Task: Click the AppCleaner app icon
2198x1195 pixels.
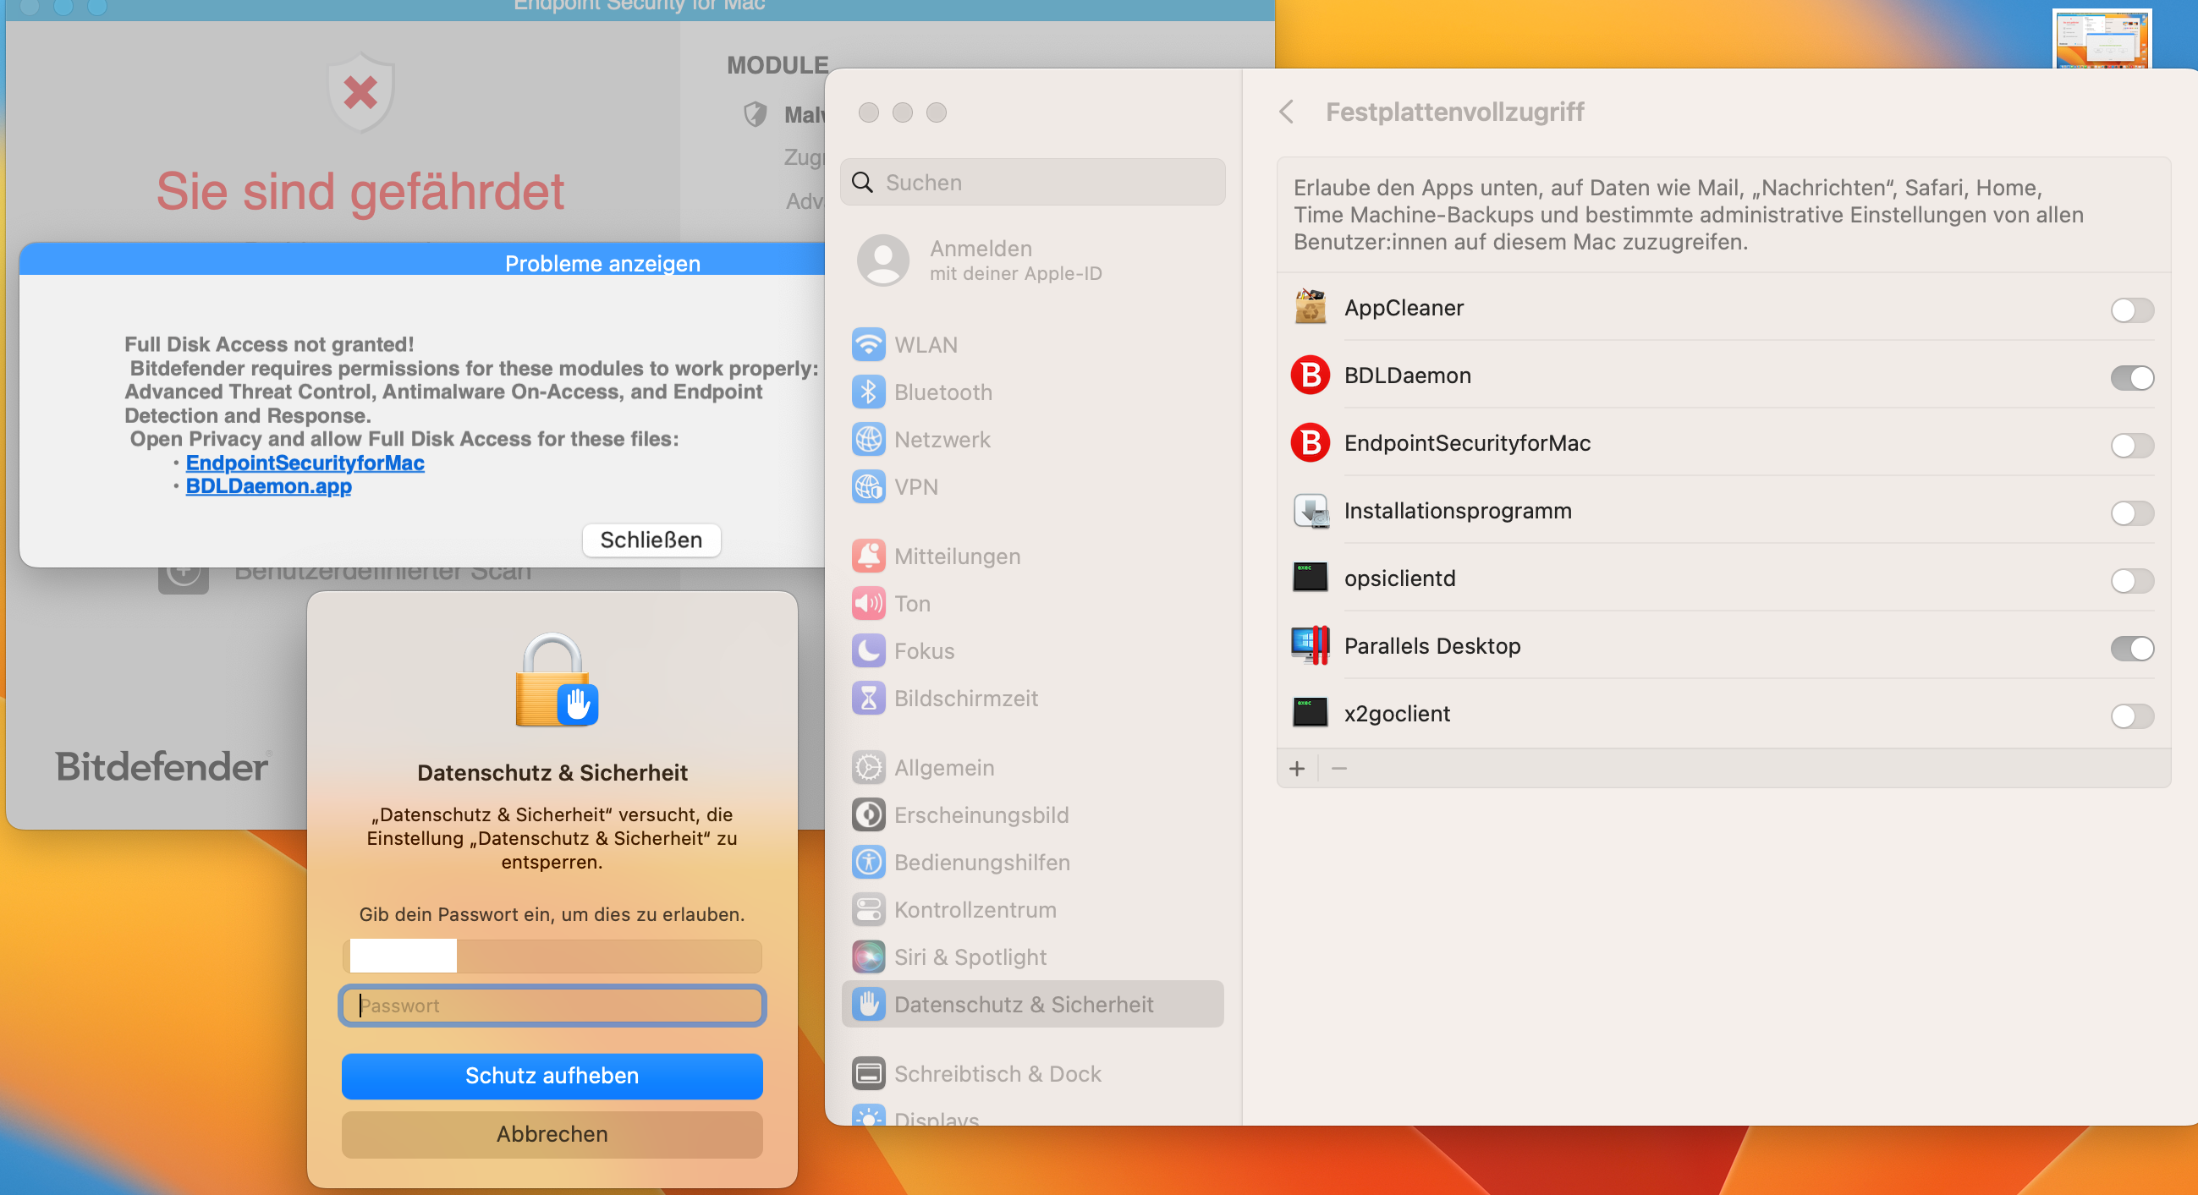Action: point(1310,307)
